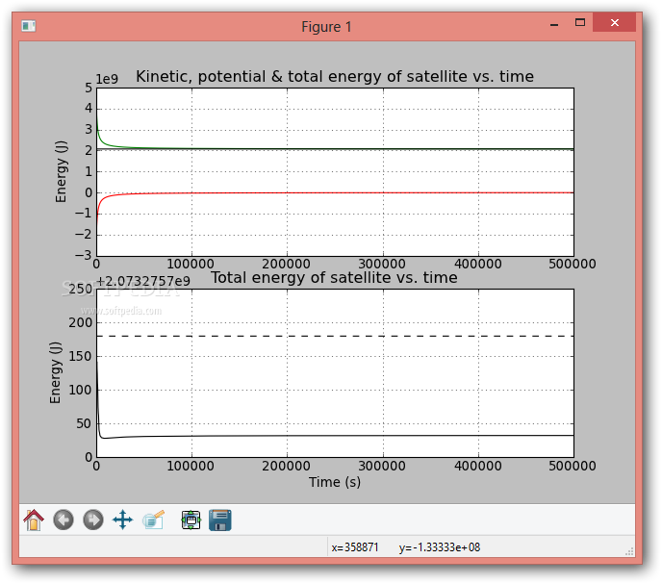Click the '50' tick label on the lower plot y-axis

[x=84, y=423]
